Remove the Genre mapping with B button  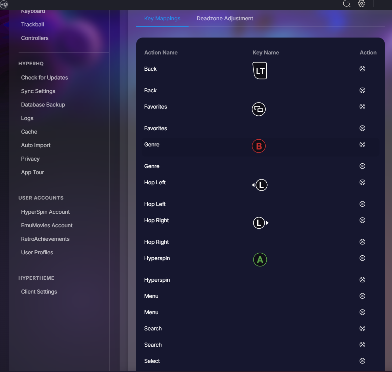(x=362, y=144)
